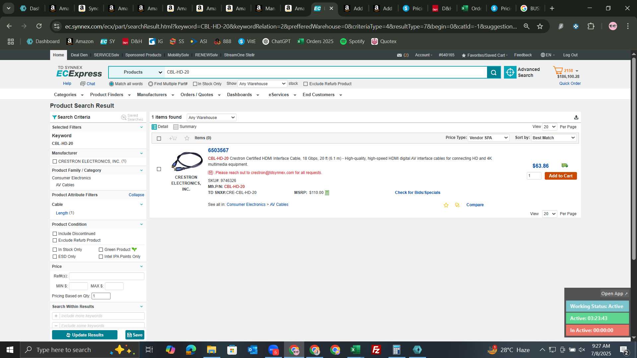Click the add-selected-to-cart icon in items bar
The image size is (637, 358).
pyautogui.click(x=173, y=138)
